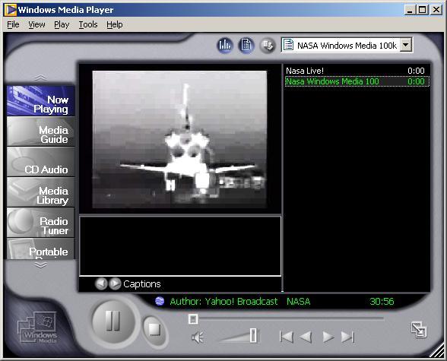This screenshot has width=447, height=361.
Task: Pause playback with the large pause button
Action: (x=113, y=321)
